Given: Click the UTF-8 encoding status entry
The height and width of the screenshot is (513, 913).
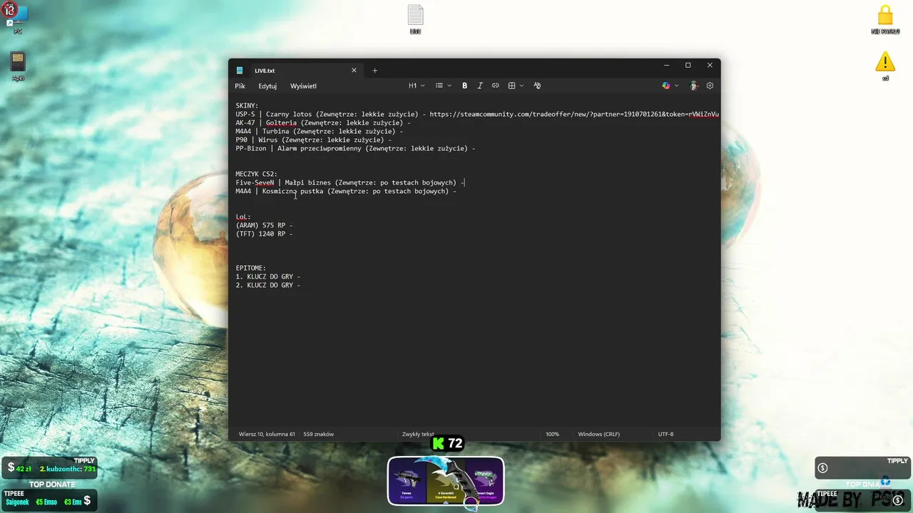Looking at the screenshot, I should point(665,434).
